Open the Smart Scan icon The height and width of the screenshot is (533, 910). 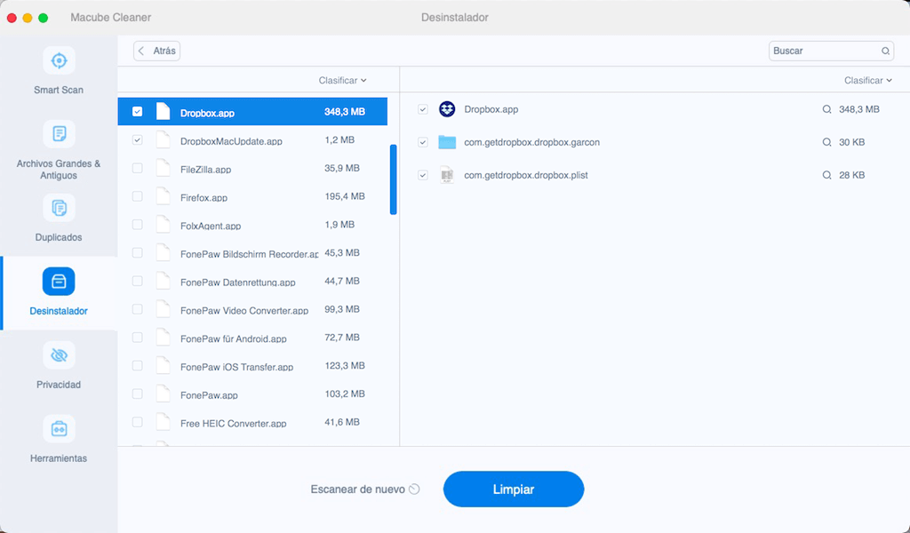[x=59, y=60]
